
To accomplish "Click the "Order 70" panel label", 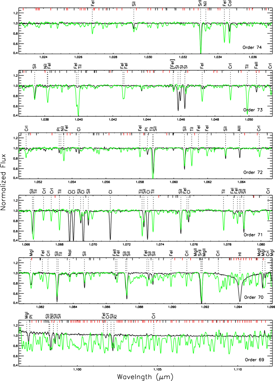I will [254, 297].
